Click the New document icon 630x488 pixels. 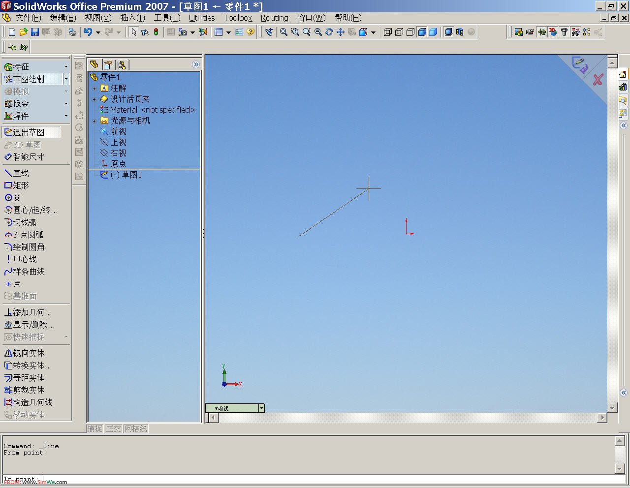pyautogui.click(x=12, y=32)
